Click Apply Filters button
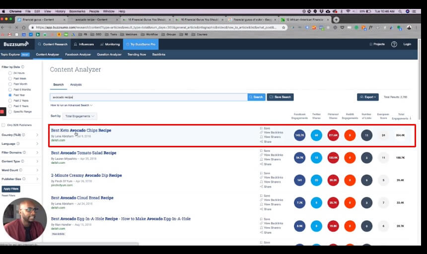The height and width of the screenshot is (254, 427). click(11, 189)
